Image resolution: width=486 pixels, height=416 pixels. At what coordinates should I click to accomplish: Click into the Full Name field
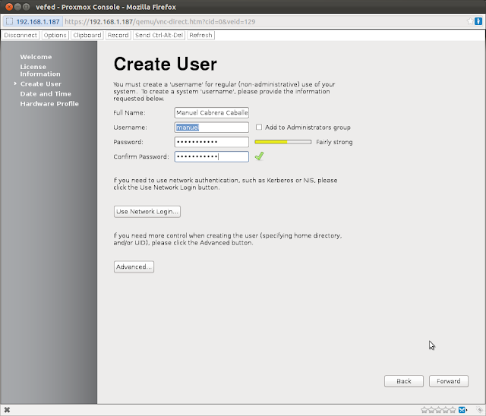[211, 112]
